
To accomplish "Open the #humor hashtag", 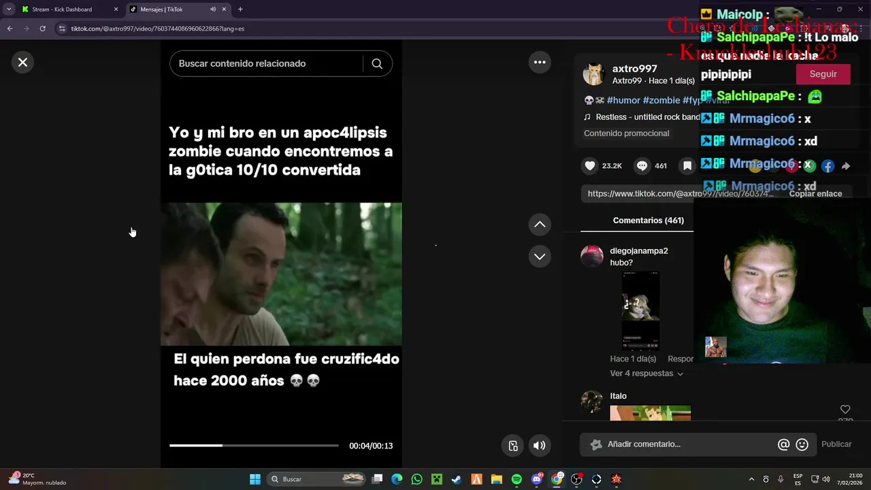I will coord(623,101).
